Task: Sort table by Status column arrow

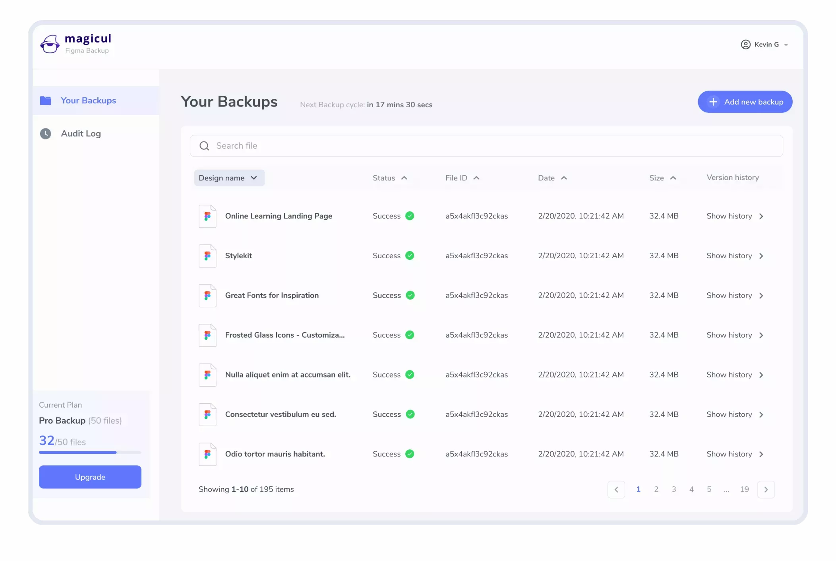Action: (404, 178)
